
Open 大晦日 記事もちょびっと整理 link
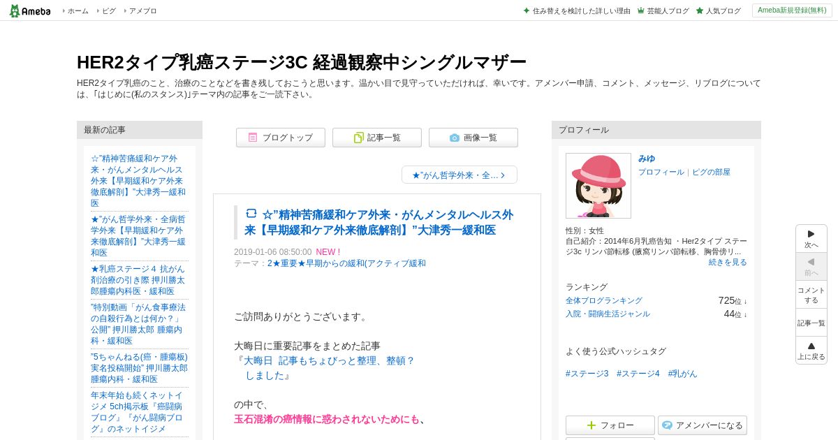click(329, 368)
